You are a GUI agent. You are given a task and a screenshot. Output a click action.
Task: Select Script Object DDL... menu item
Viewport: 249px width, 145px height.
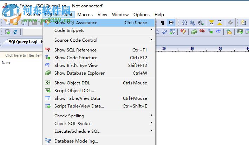[99, 91]
